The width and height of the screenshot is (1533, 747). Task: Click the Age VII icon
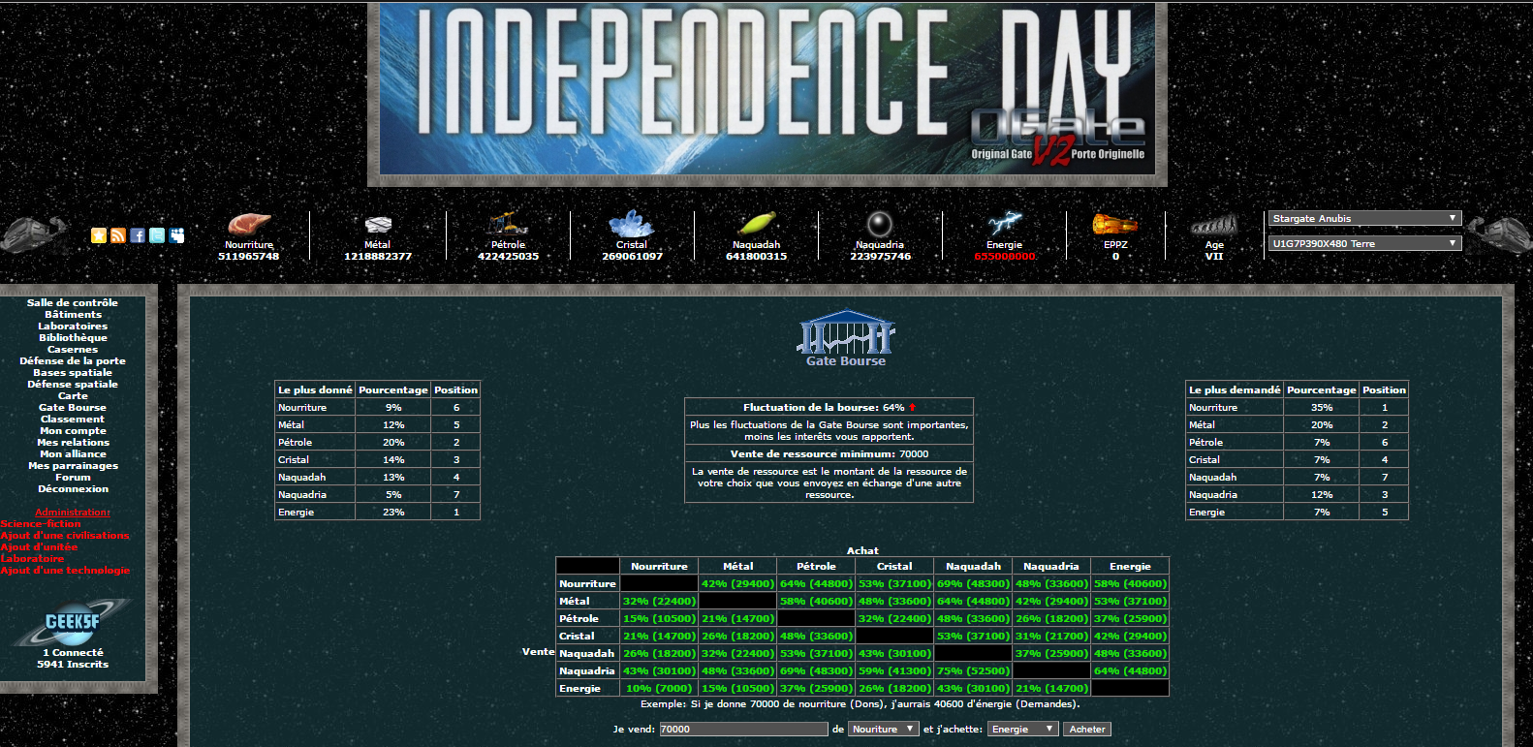[1214, 225]
